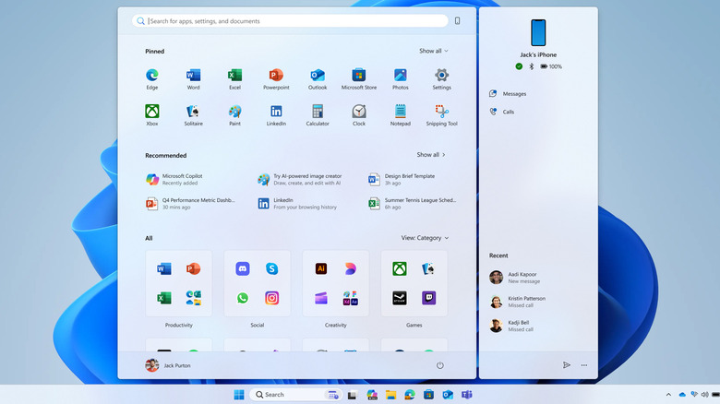
Task: Toggle the phone panel icon beside search
Action: click(457, 20)
